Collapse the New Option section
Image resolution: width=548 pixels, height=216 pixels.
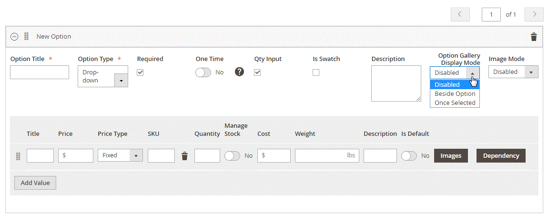(14, 37)
